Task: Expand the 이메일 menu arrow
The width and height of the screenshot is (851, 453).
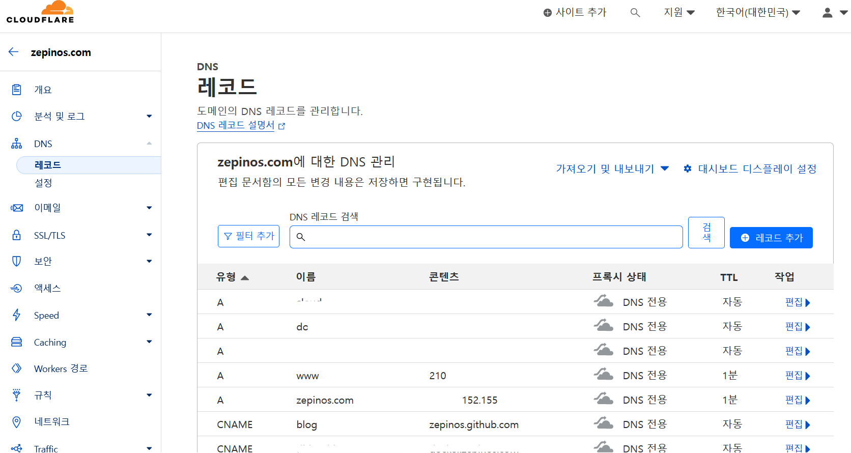Action: tap(149, 208)
